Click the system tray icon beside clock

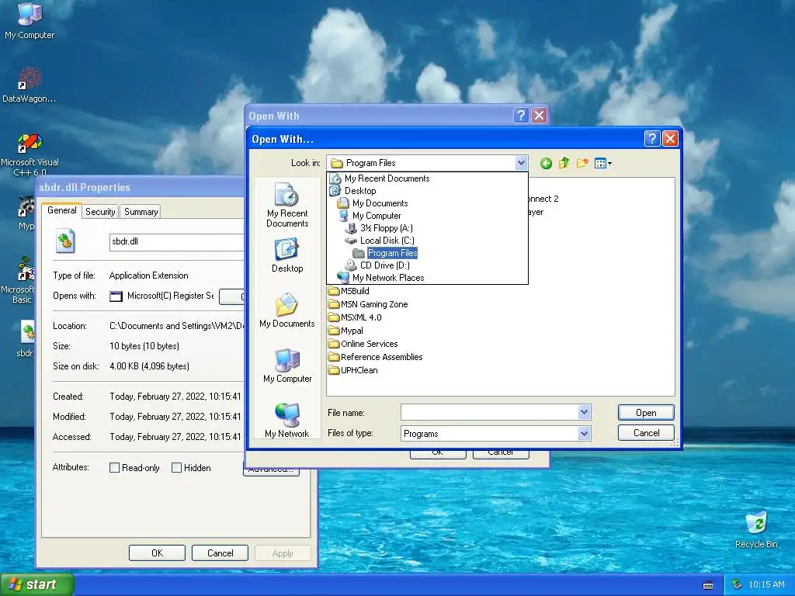tap(738, 585)
